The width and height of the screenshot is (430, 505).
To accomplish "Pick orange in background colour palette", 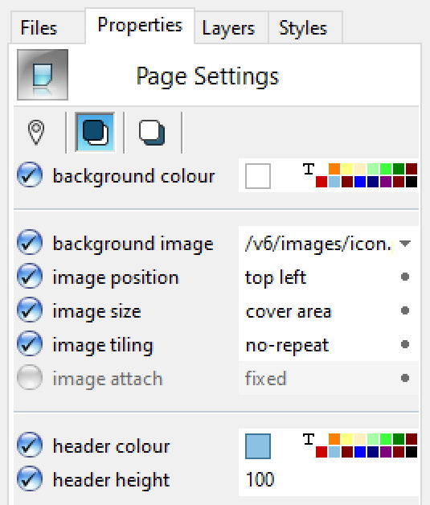I will [x=334, y=169].
